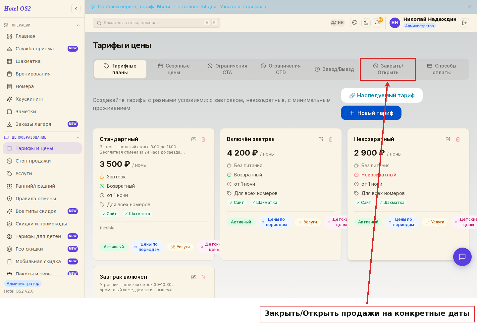Screen dimensions: 477x330
Task: Select Тарифы и цены in the sidebar
Action: (x=42, y=148)
